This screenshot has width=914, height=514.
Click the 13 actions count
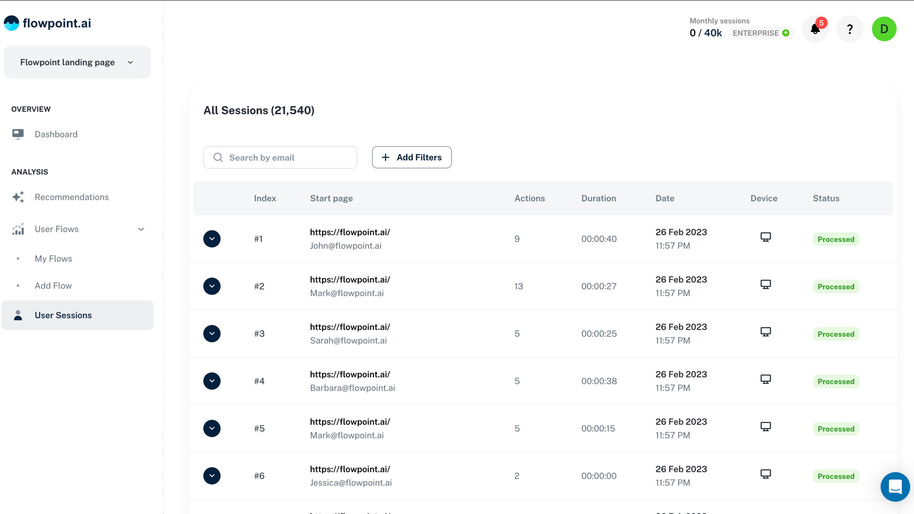(x=518, y=286)
